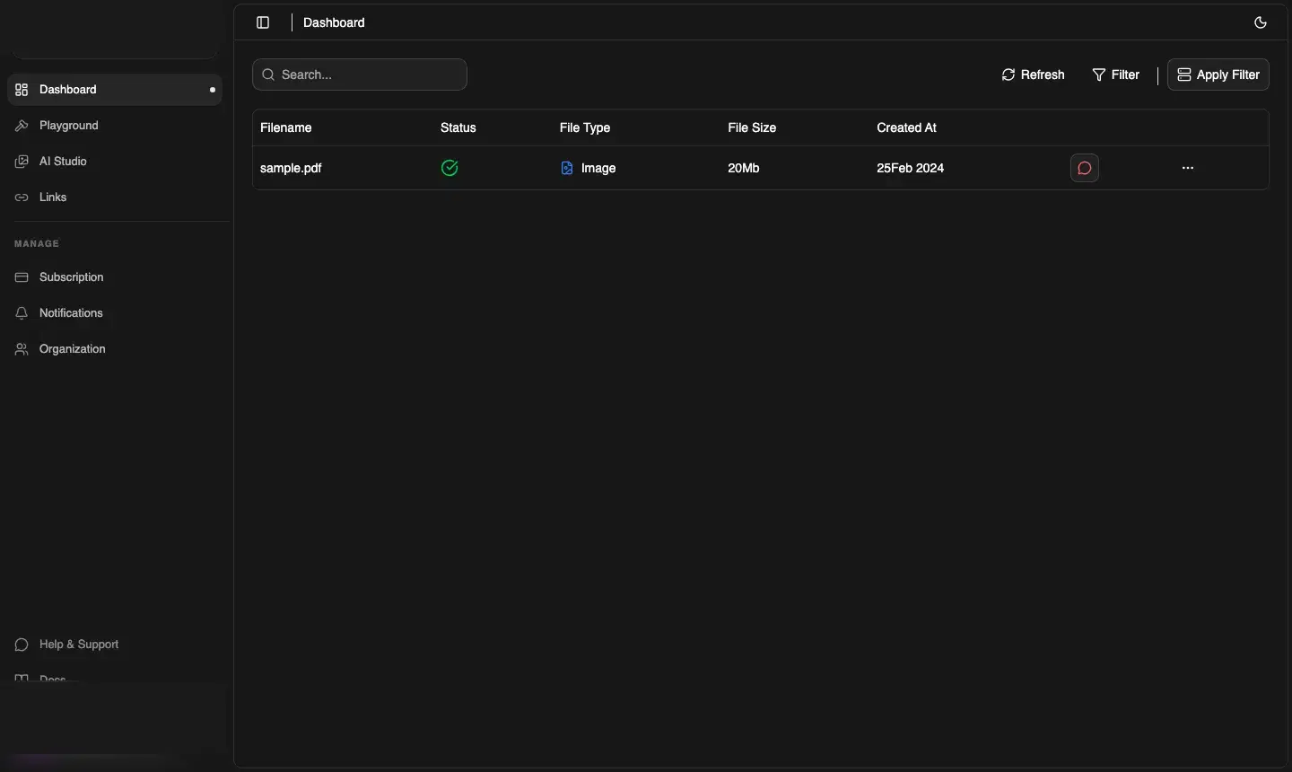Viewport: 1292px width, 772px height.
Task: Click the Search input field
Action: tap(360, 75)
